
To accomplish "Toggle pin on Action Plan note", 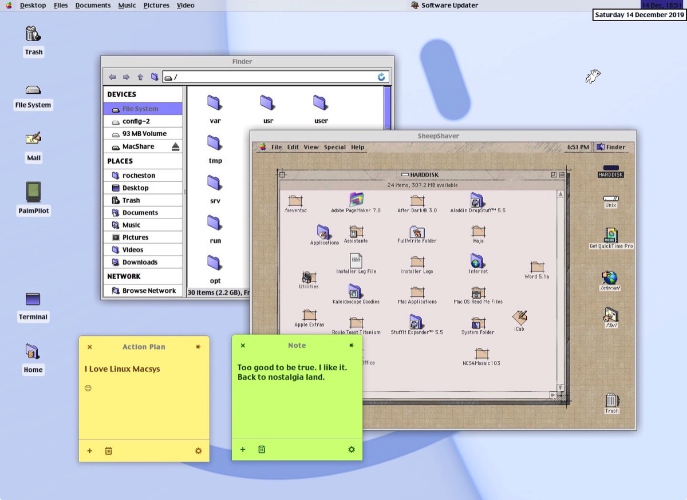I will point(198,347).
